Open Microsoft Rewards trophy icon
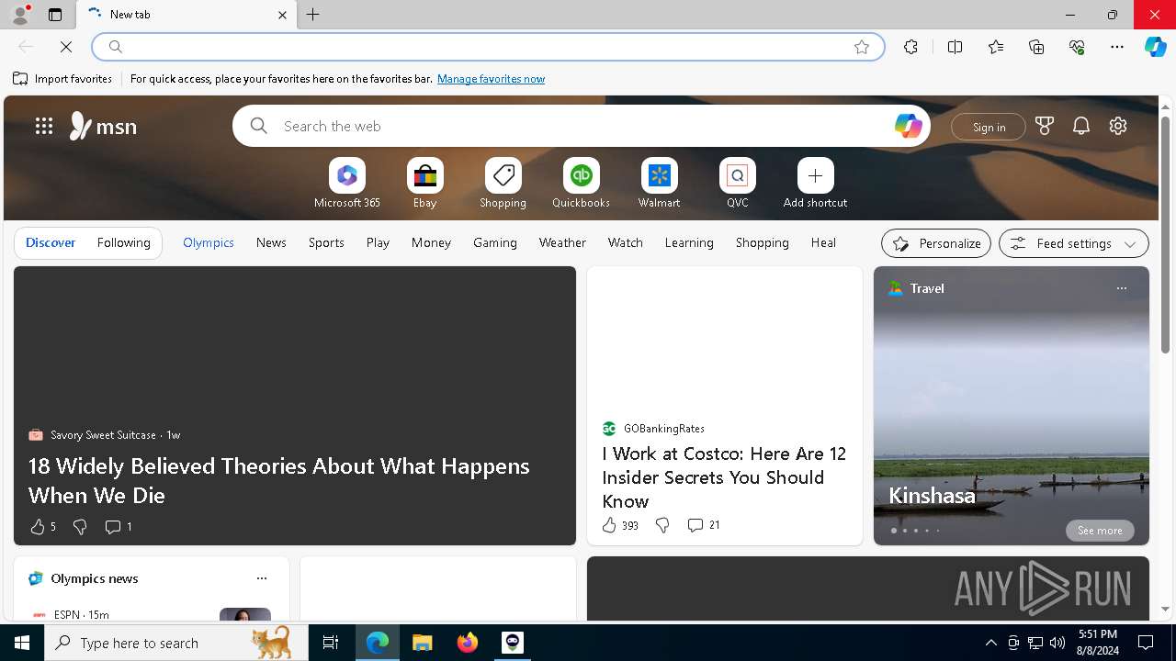 coord(1045,126)
